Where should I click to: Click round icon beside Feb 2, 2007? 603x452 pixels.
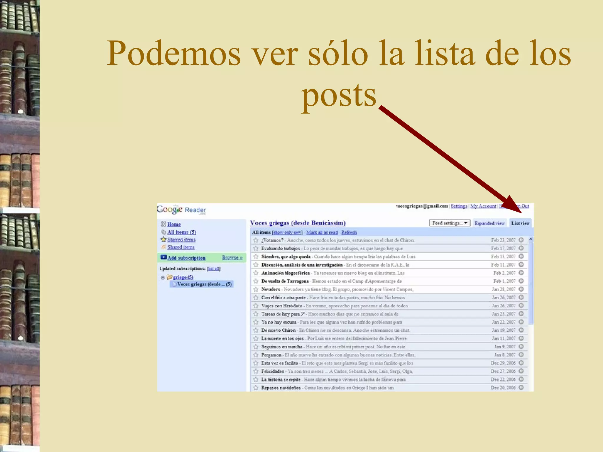(521, 273)
